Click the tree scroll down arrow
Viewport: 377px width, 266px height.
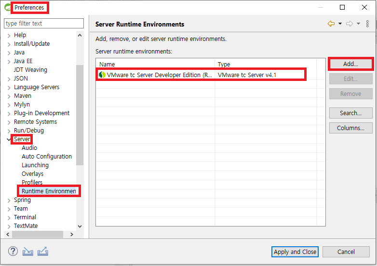(80, 226)
